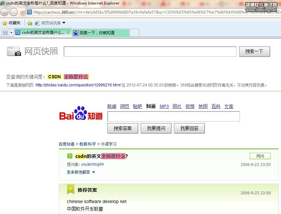The width and height of the screenshot is (281, 214).
Task: Open a new blank tab
Action: click(134, 33)
